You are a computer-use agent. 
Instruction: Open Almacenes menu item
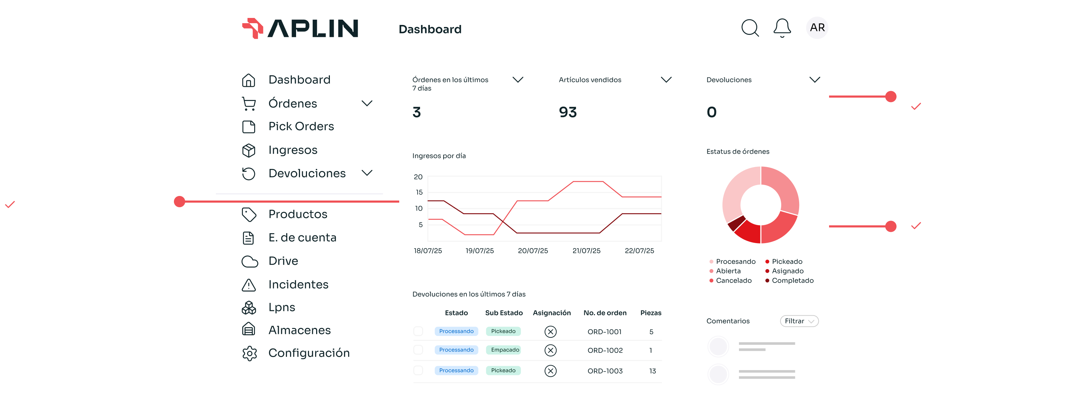299,330
